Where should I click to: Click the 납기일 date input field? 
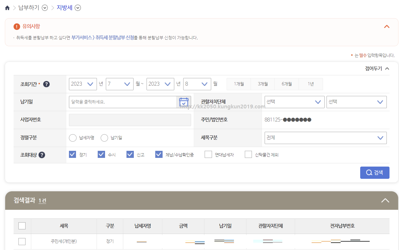coord(122,102)
